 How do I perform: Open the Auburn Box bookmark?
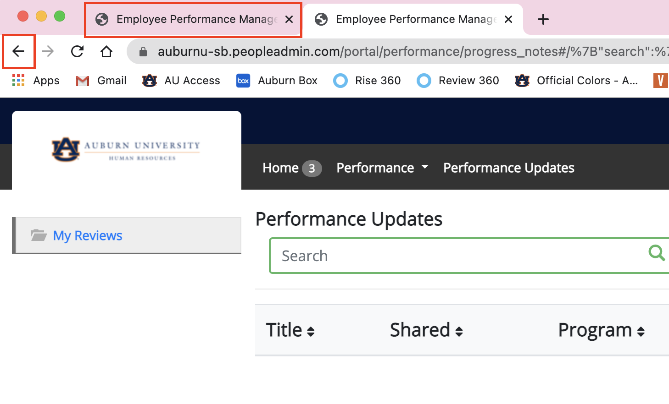click(x=277, y=81)
